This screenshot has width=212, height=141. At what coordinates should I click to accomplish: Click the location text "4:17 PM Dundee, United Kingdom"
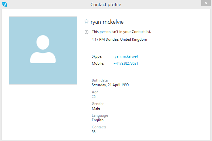pyautogui.click(x=119, y=39)
